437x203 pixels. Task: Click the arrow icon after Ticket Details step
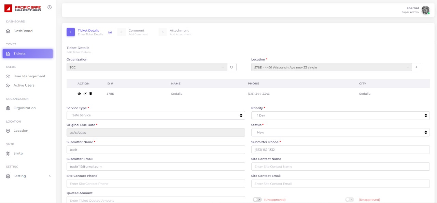pos(110,32)
